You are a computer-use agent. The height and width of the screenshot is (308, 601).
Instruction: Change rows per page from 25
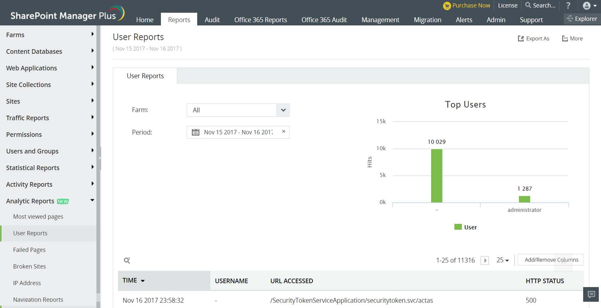pyautogui.click(x=503, y=260)
